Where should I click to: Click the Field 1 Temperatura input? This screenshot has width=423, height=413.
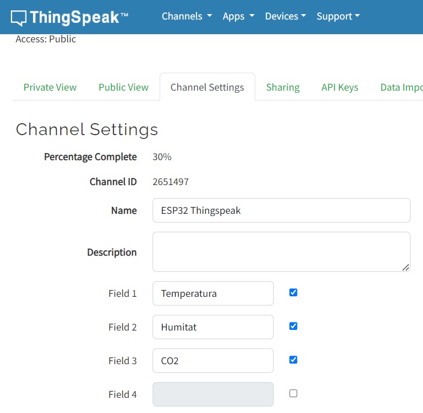[x=213, y=294]
